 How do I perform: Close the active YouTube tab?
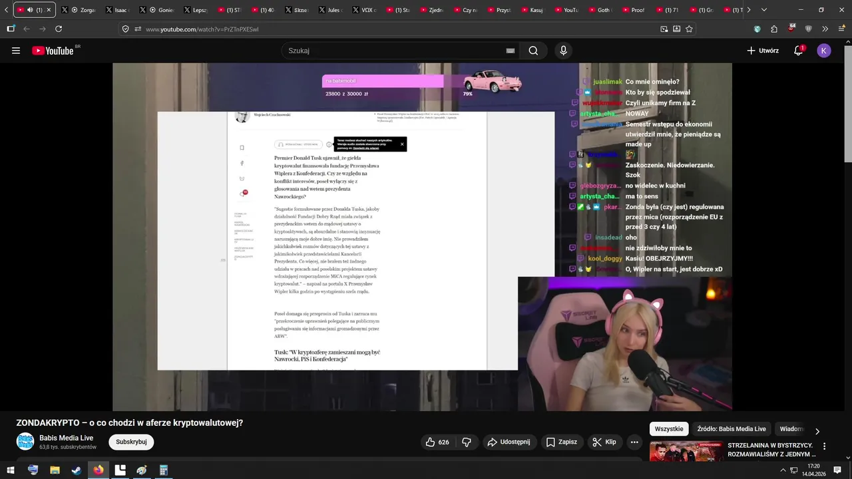click(x=48, y=10)
